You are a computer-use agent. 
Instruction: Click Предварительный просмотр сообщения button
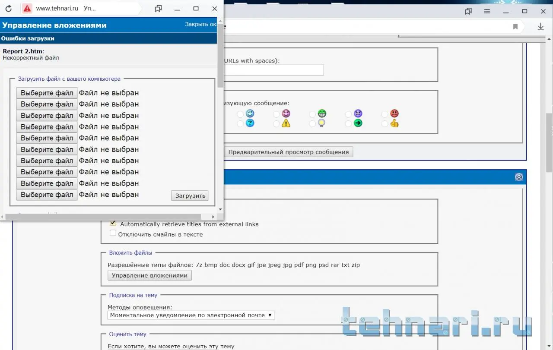point(289,152)
